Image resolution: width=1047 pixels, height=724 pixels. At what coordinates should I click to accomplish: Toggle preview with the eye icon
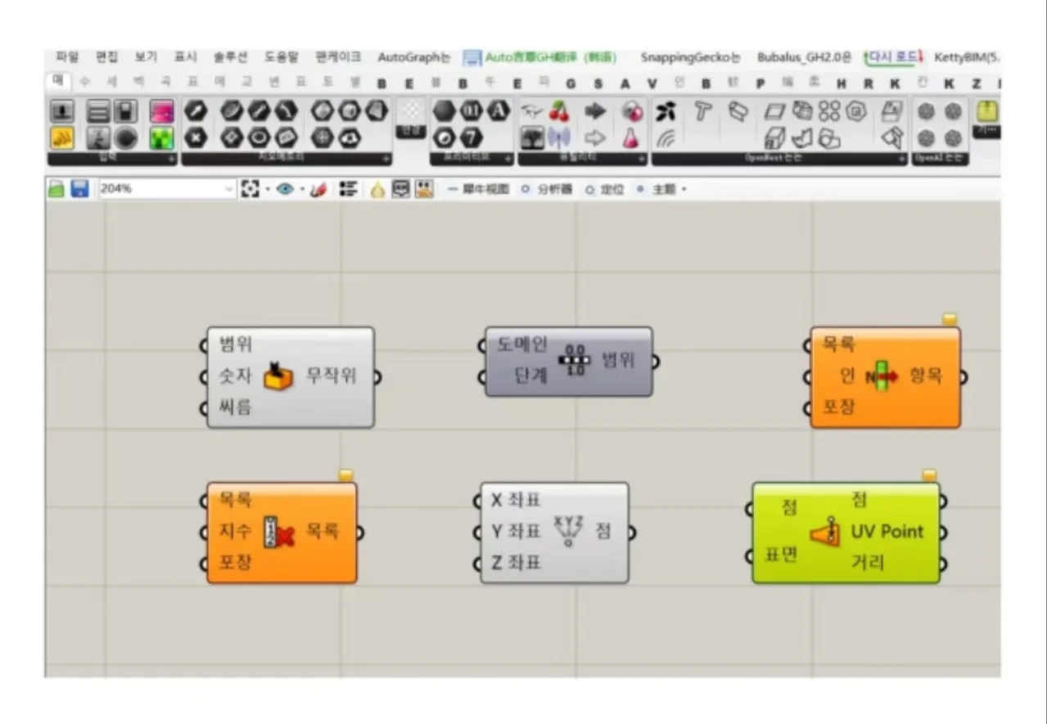click(285, 189)
